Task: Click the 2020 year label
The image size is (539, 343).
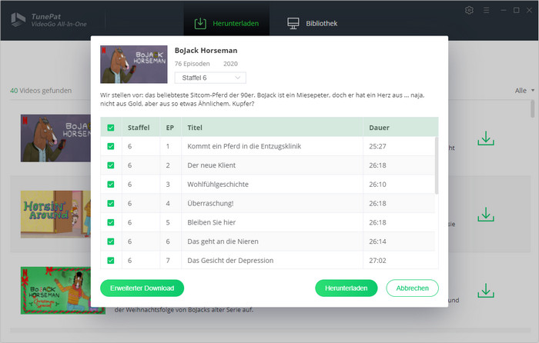Action: (x=230, y=64)
